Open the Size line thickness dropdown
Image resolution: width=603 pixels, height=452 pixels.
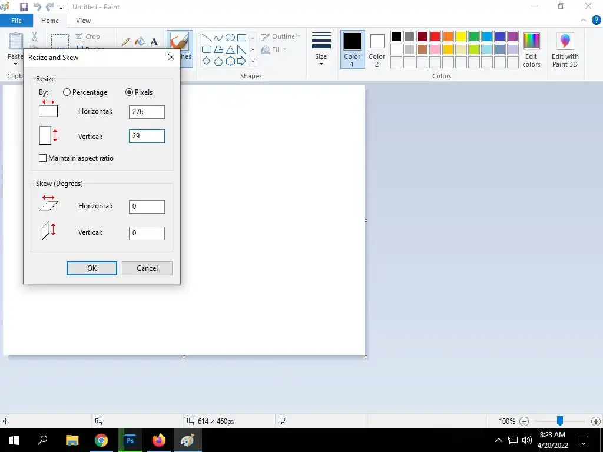point(321,49)
